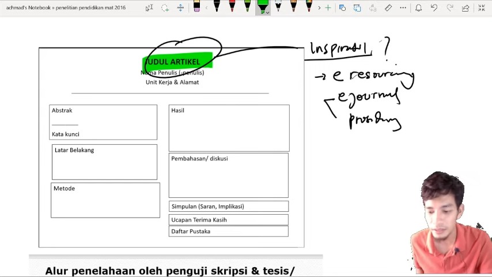
Task: Select the Lasso Select tool
Action: coord(165,8)
